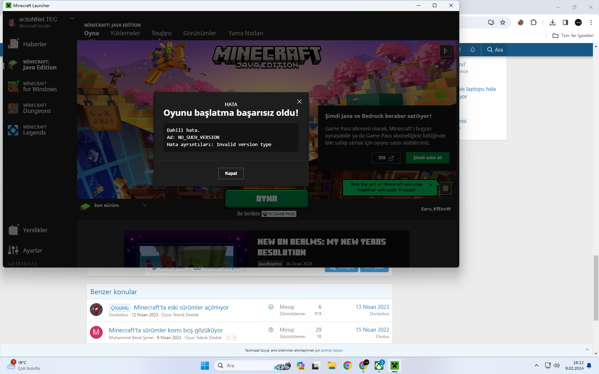
Task: Open the SSS external link button
Action: point(386,158)
